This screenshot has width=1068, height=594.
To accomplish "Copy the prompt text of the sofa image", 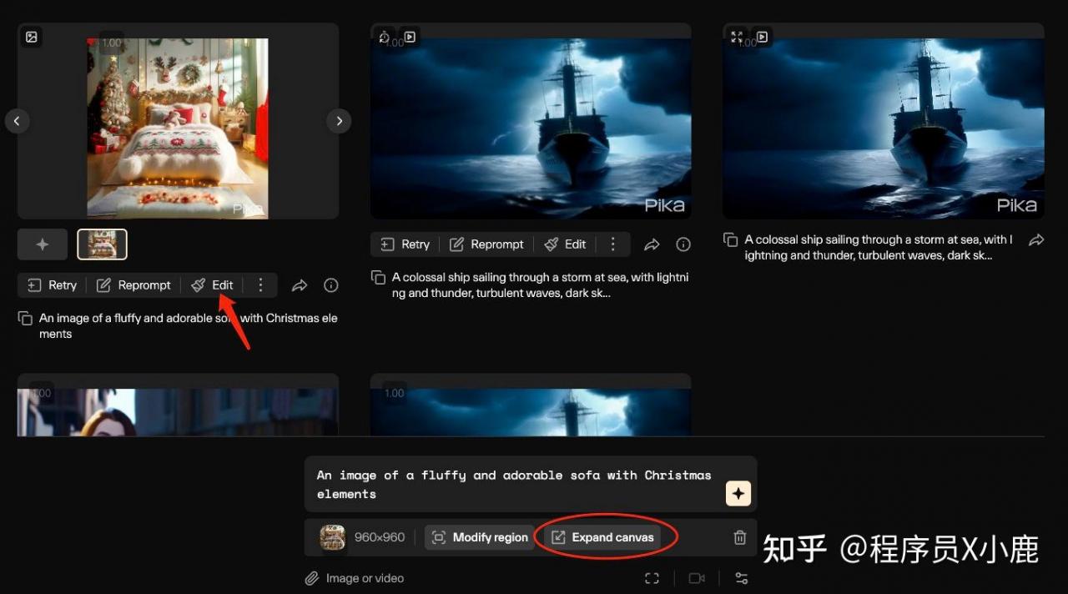I will (25, 319).
